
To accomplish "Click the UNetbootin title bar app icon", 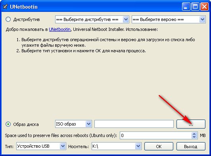I will pos(6,7).
